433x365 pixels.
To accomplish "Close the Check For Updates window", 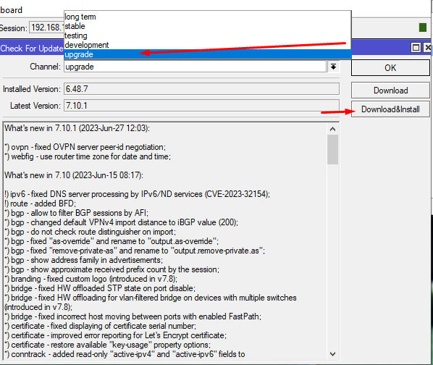I will tap(427, 48).
